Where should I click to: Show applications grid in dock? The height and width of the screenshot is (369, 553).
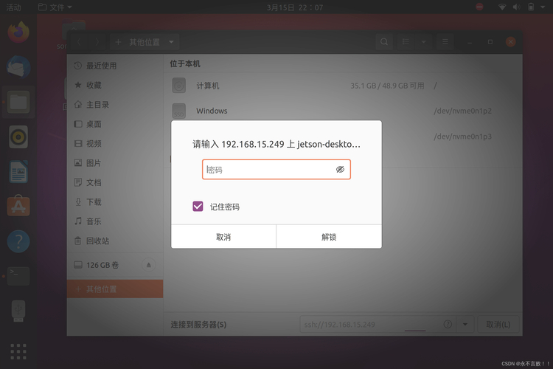tap(18, 352)
